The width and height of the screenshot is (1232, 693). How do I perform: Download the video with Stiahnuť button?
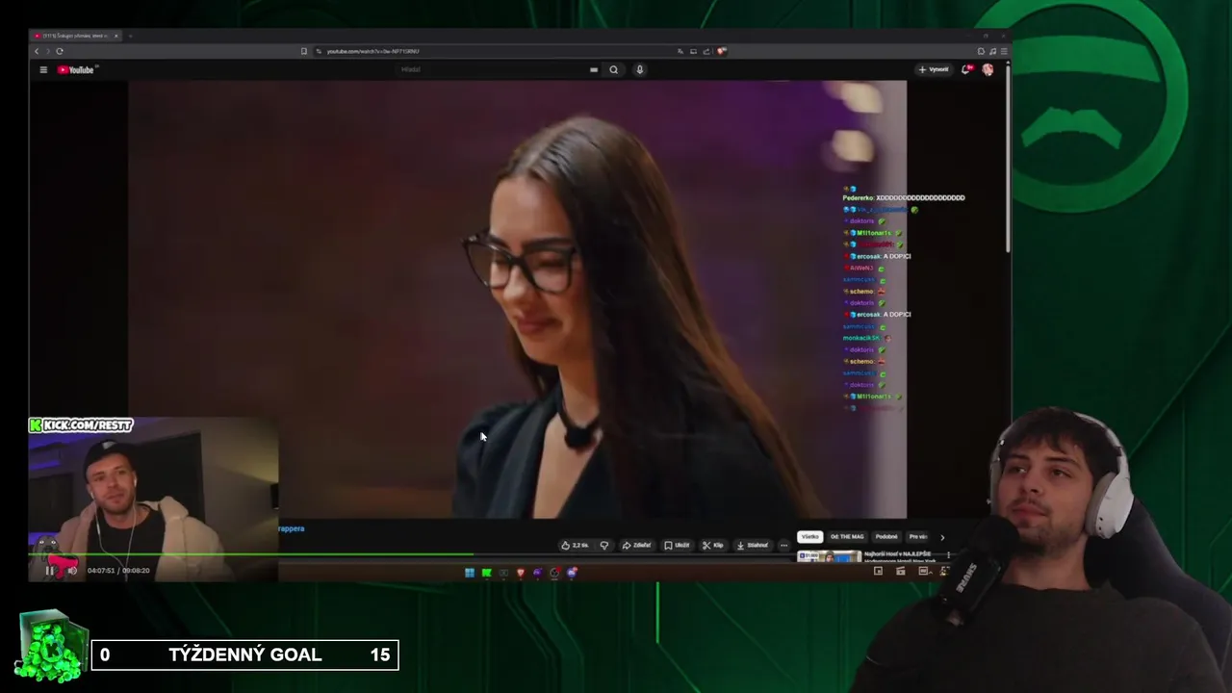(x=752, y=545)
